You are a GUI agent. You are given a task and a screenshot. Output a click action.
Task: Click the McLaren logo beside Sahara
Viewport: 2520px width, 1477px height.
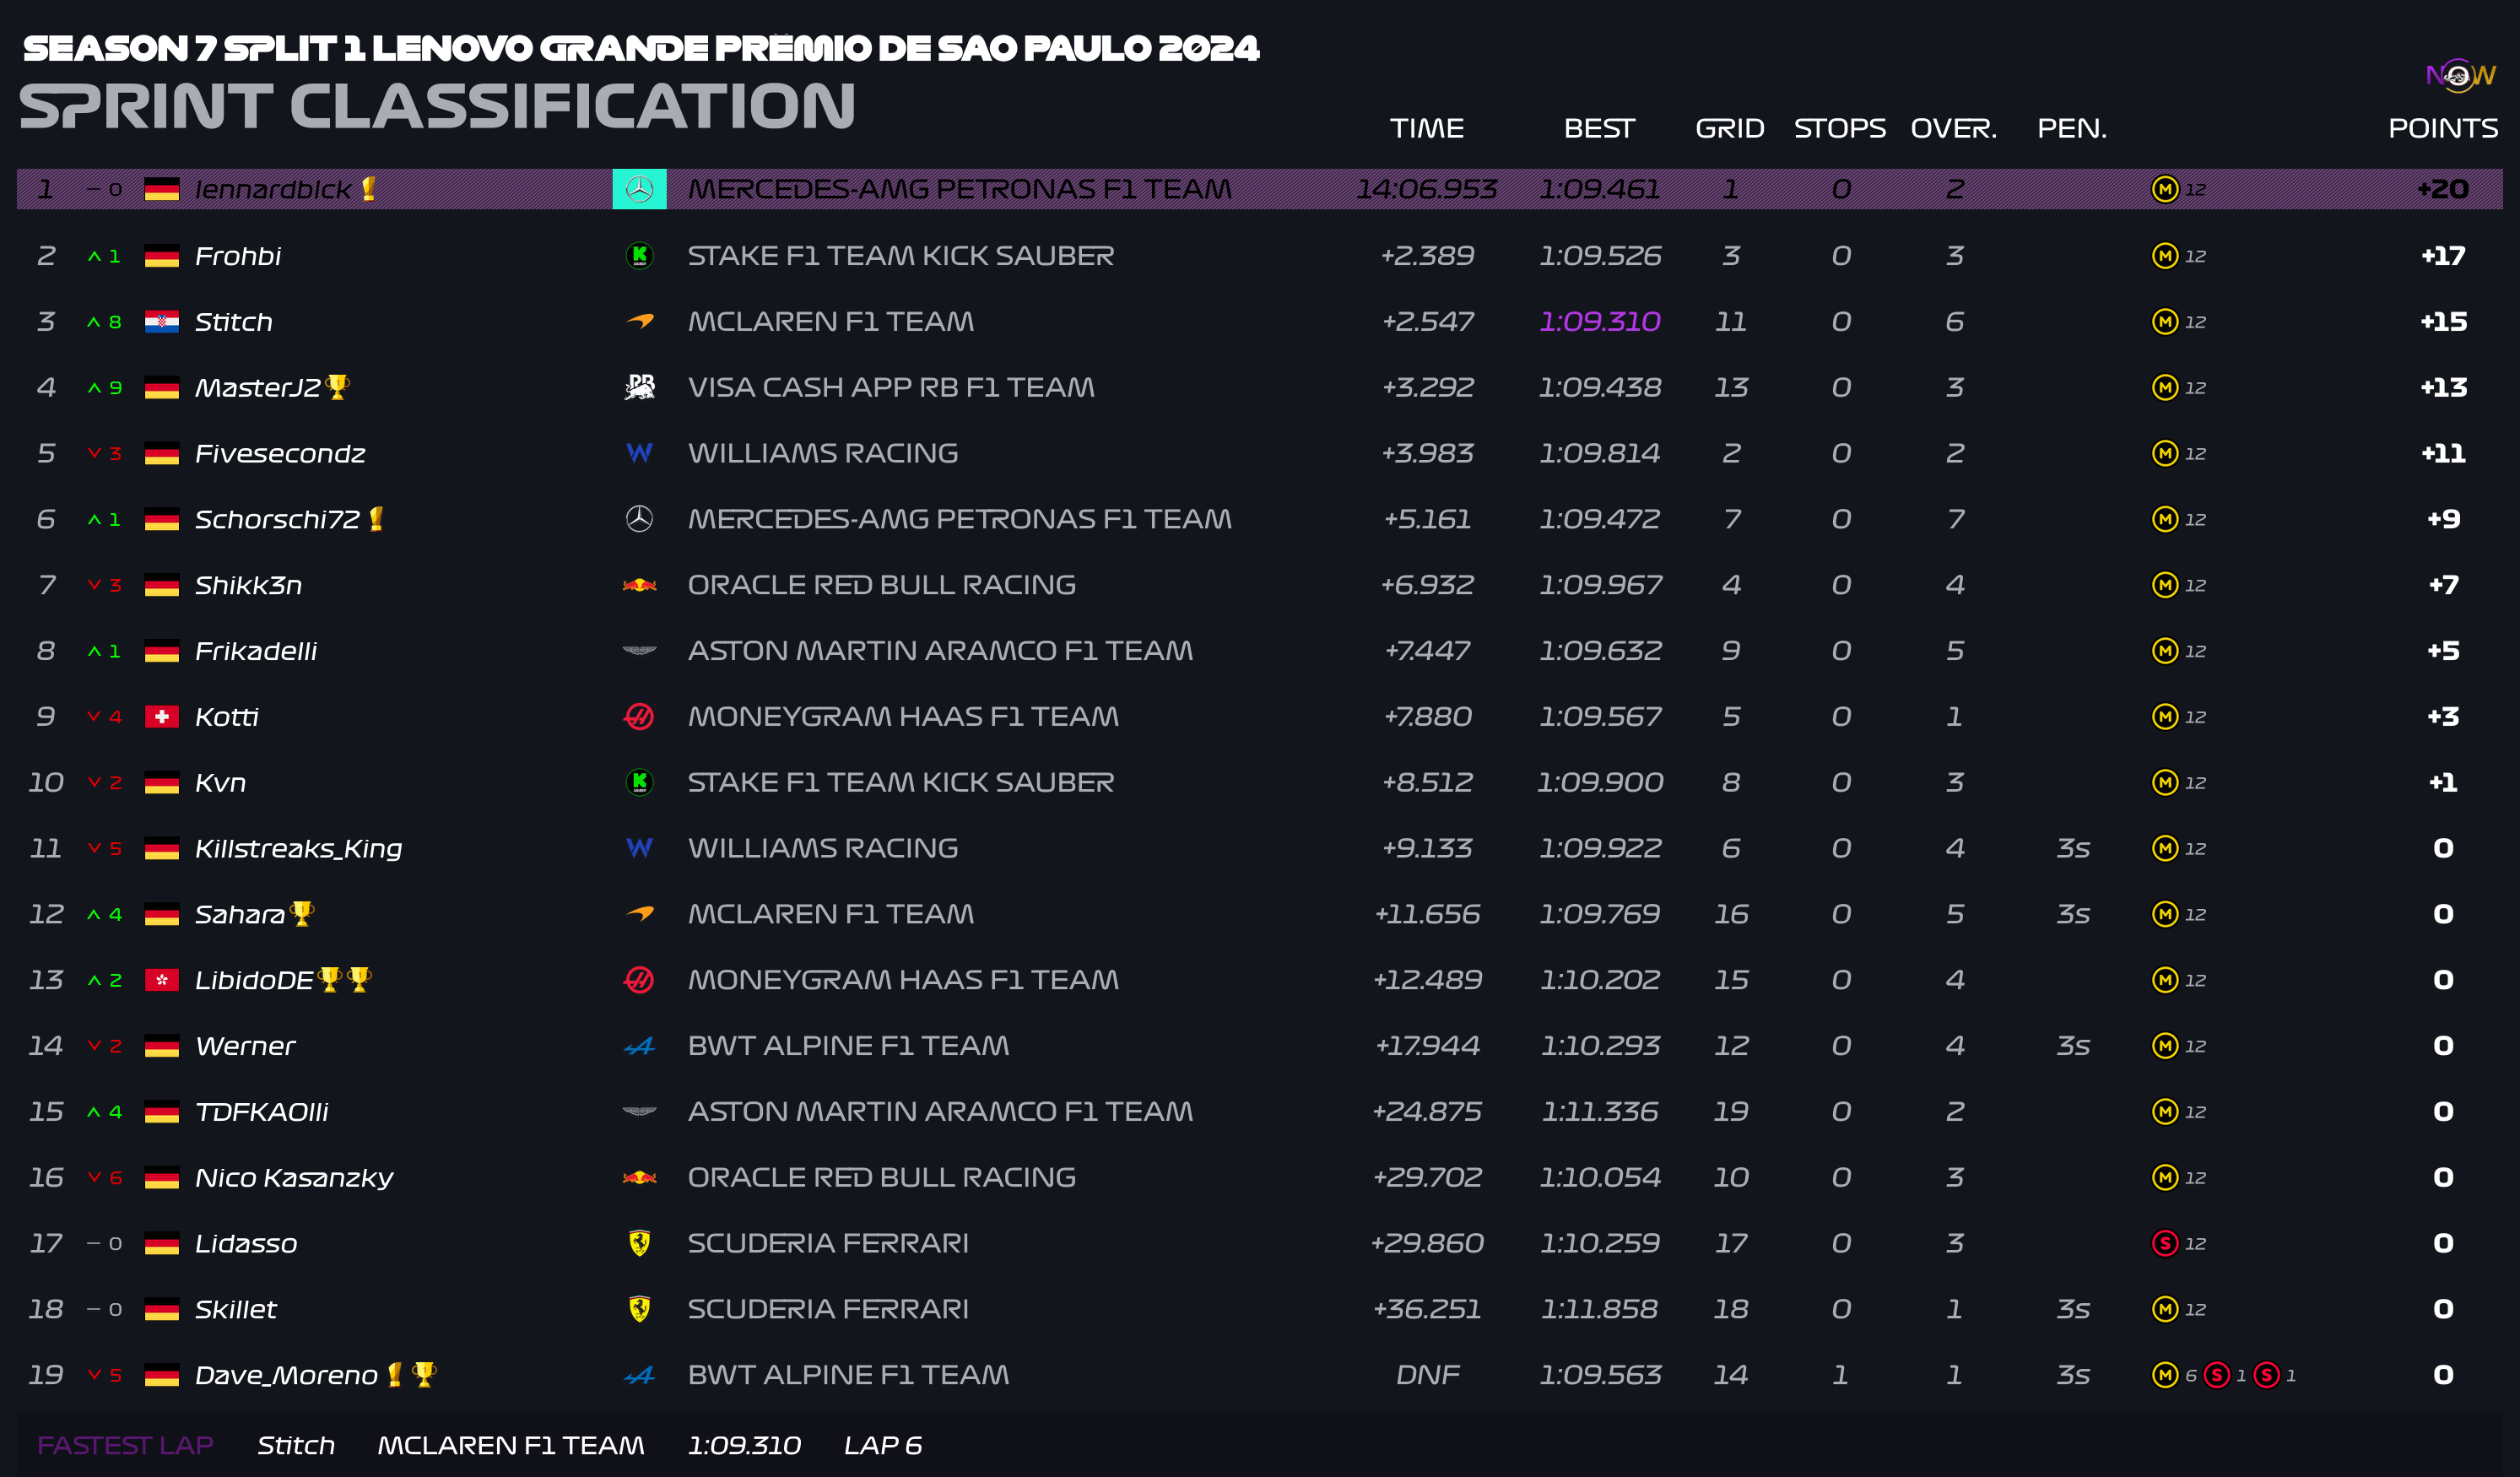pos(639,913)
